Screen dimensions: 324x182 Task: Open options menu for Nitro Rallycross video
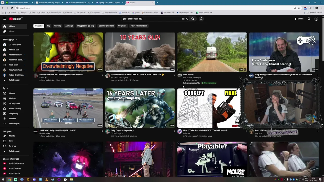[102, 131]
